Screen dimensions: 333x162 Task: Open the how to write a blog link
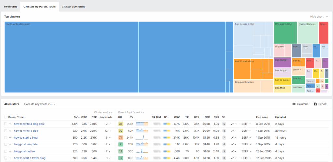[x=26, y=131]
